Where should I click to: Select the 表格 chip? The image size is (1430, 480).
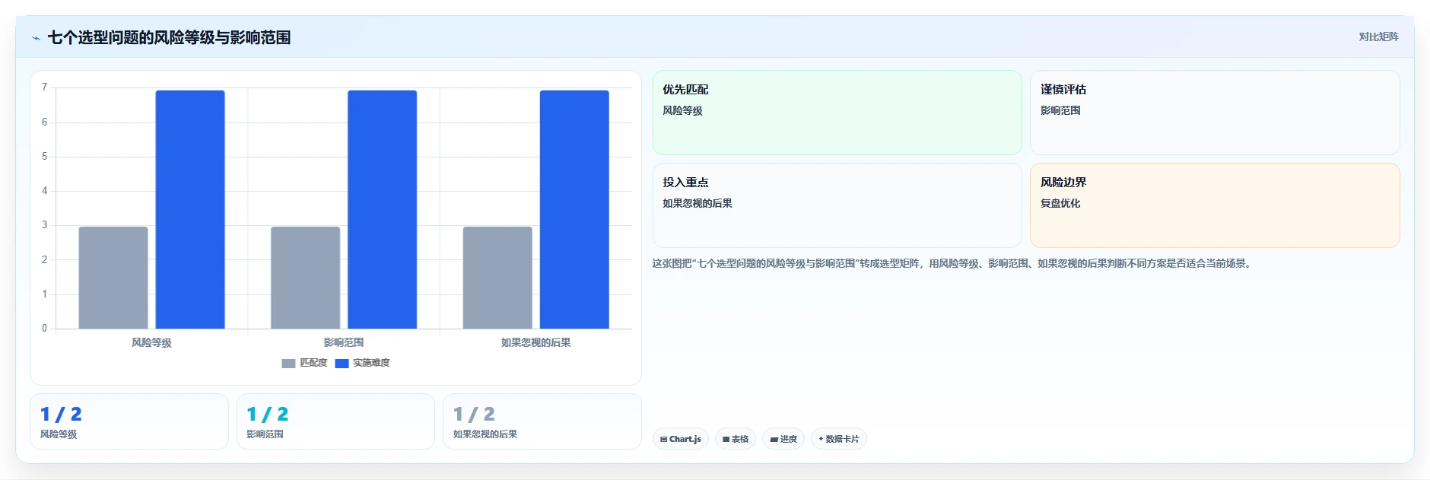click(736, 439)
